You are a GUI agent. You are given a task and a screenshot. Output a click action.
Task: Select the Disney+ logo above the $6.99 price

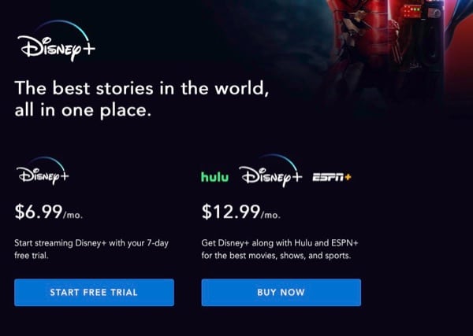(x=43, y=171)
